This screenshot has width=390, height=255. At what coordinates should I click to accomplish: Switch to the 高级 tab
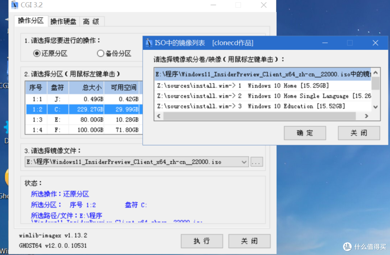click(91, 21)
